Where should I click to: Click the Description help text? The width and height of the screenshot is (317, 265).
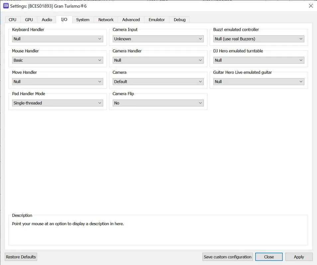[x=68, y=224]
